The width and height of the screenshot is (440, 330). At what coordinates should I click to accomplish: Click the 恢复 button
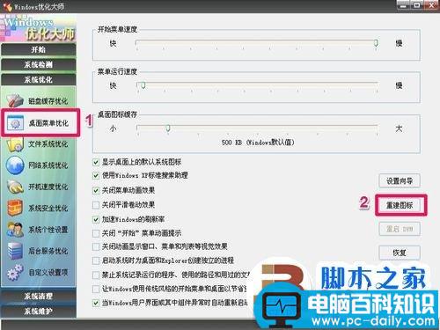click(400, 253)
